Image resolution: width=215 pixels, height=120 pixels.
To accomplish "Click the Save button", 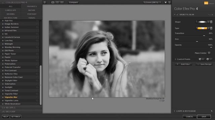I will (x=204, y=117).
